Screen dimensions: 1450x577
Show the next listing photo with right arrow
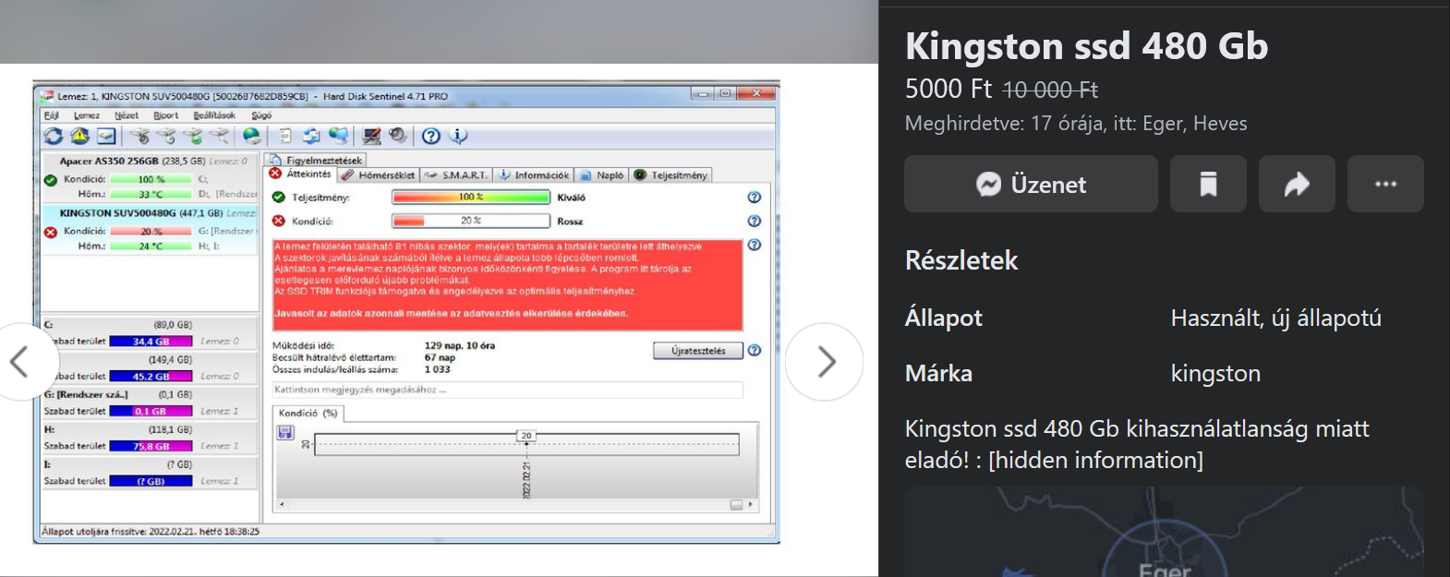[x=825, y=362]
